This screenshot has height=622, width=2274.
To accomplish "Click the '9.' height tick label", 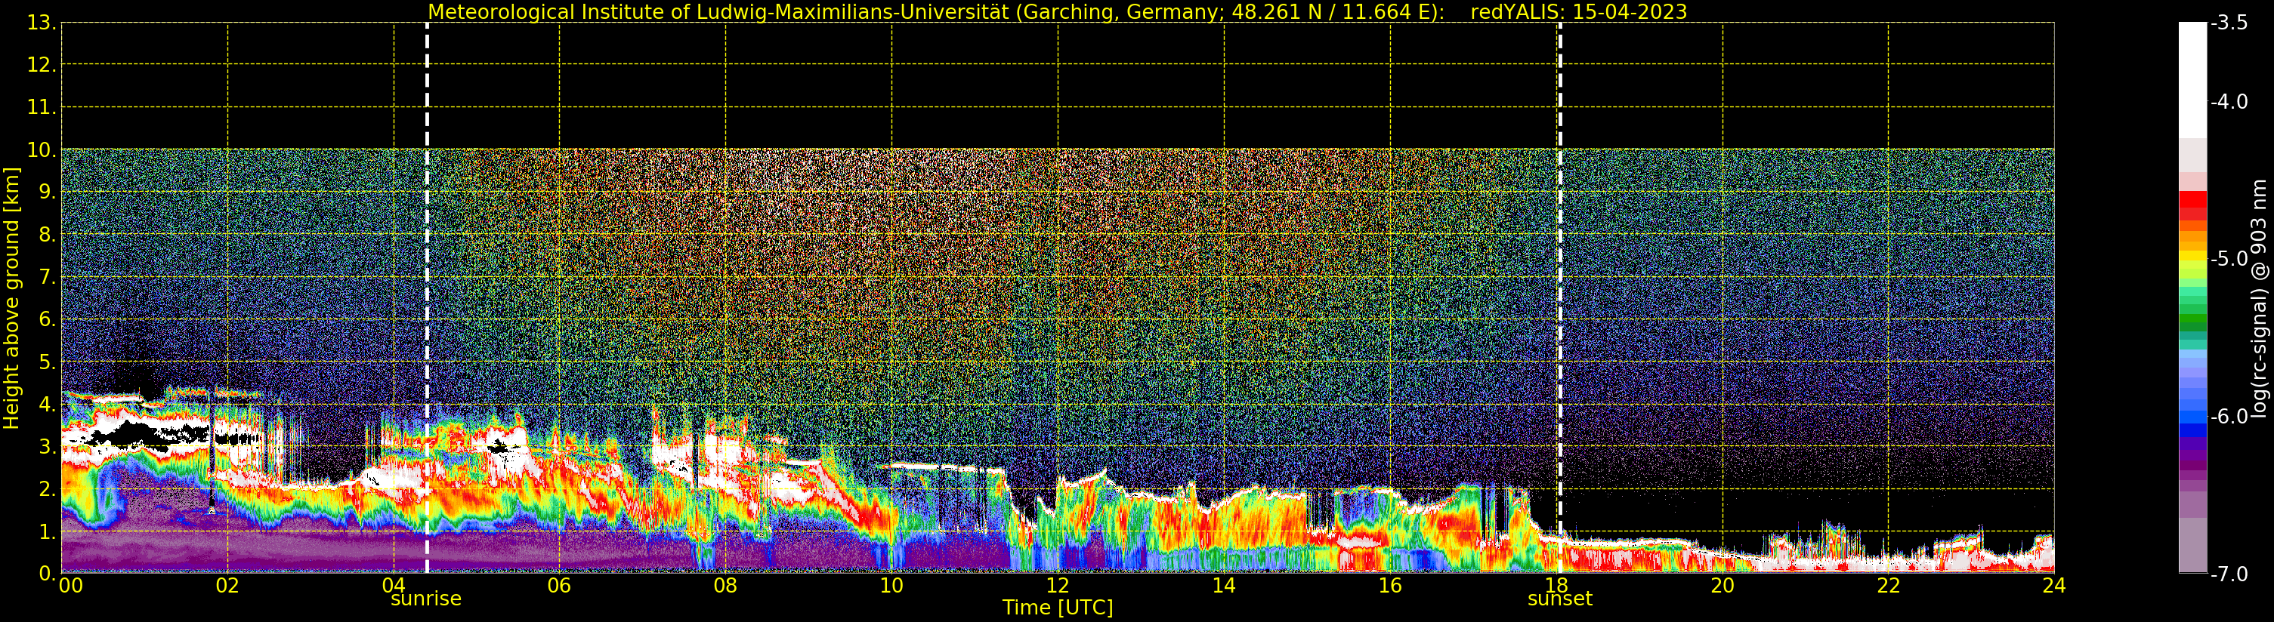I will 47,193.
